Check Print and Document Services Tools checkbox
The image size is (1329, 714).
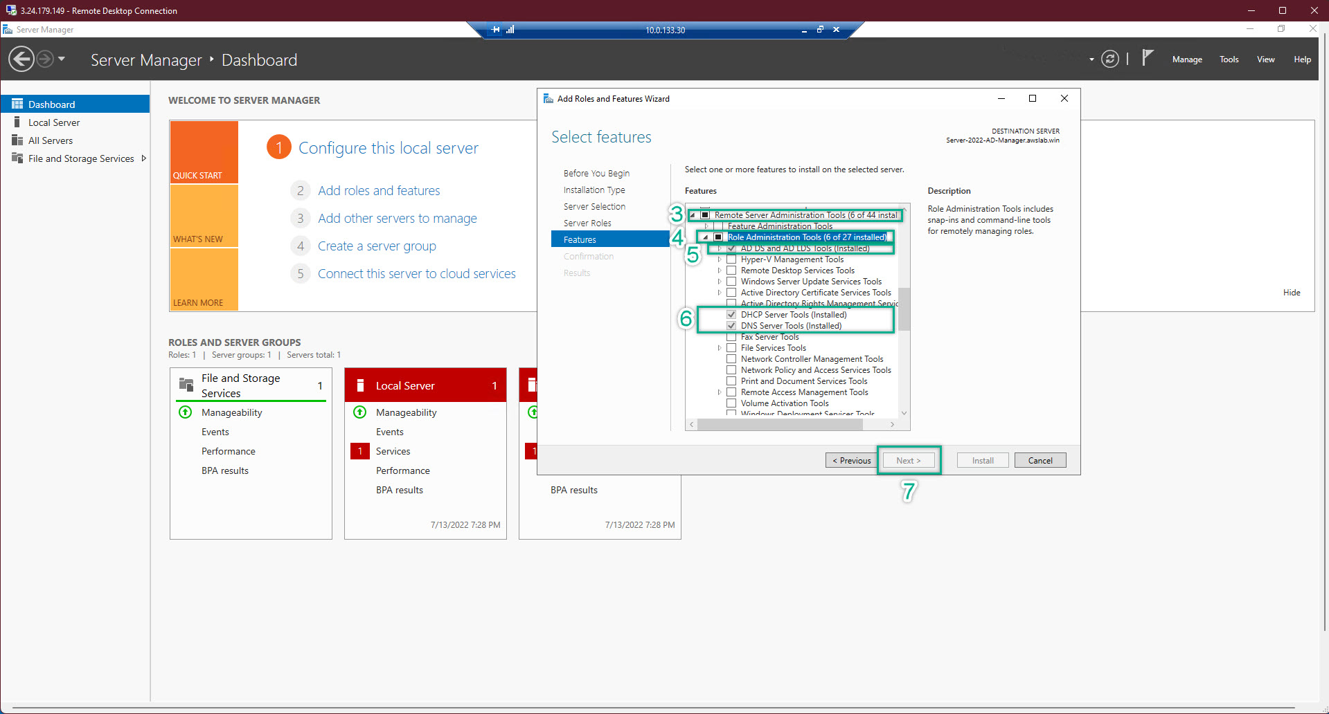(x=731, y=381)
